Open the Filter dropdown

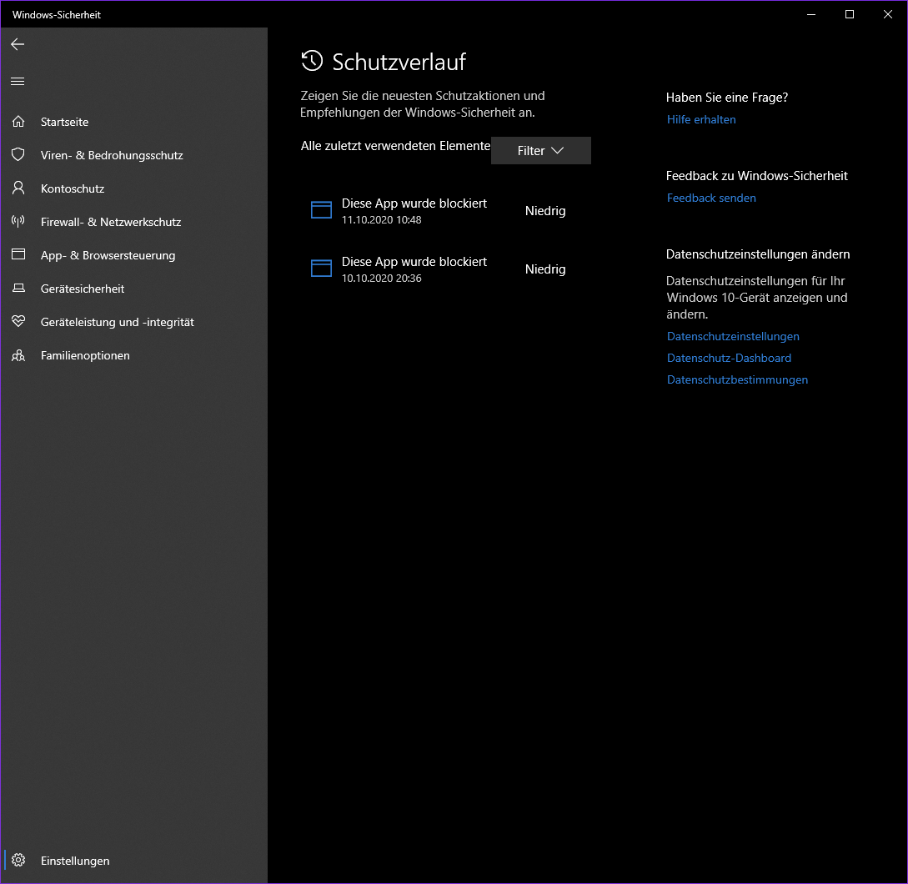click(x=541, y=151)
